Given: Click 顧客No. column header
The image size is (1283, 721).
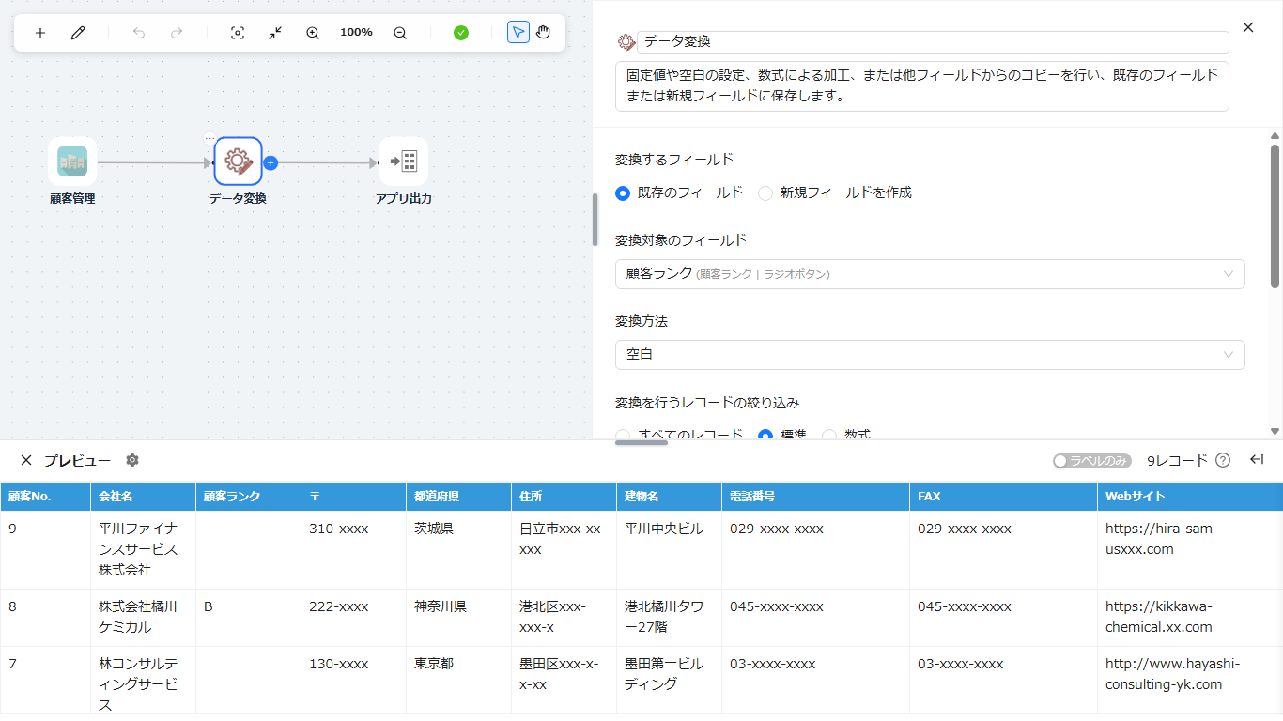Looking at the screenshot, I should (45, 497).
